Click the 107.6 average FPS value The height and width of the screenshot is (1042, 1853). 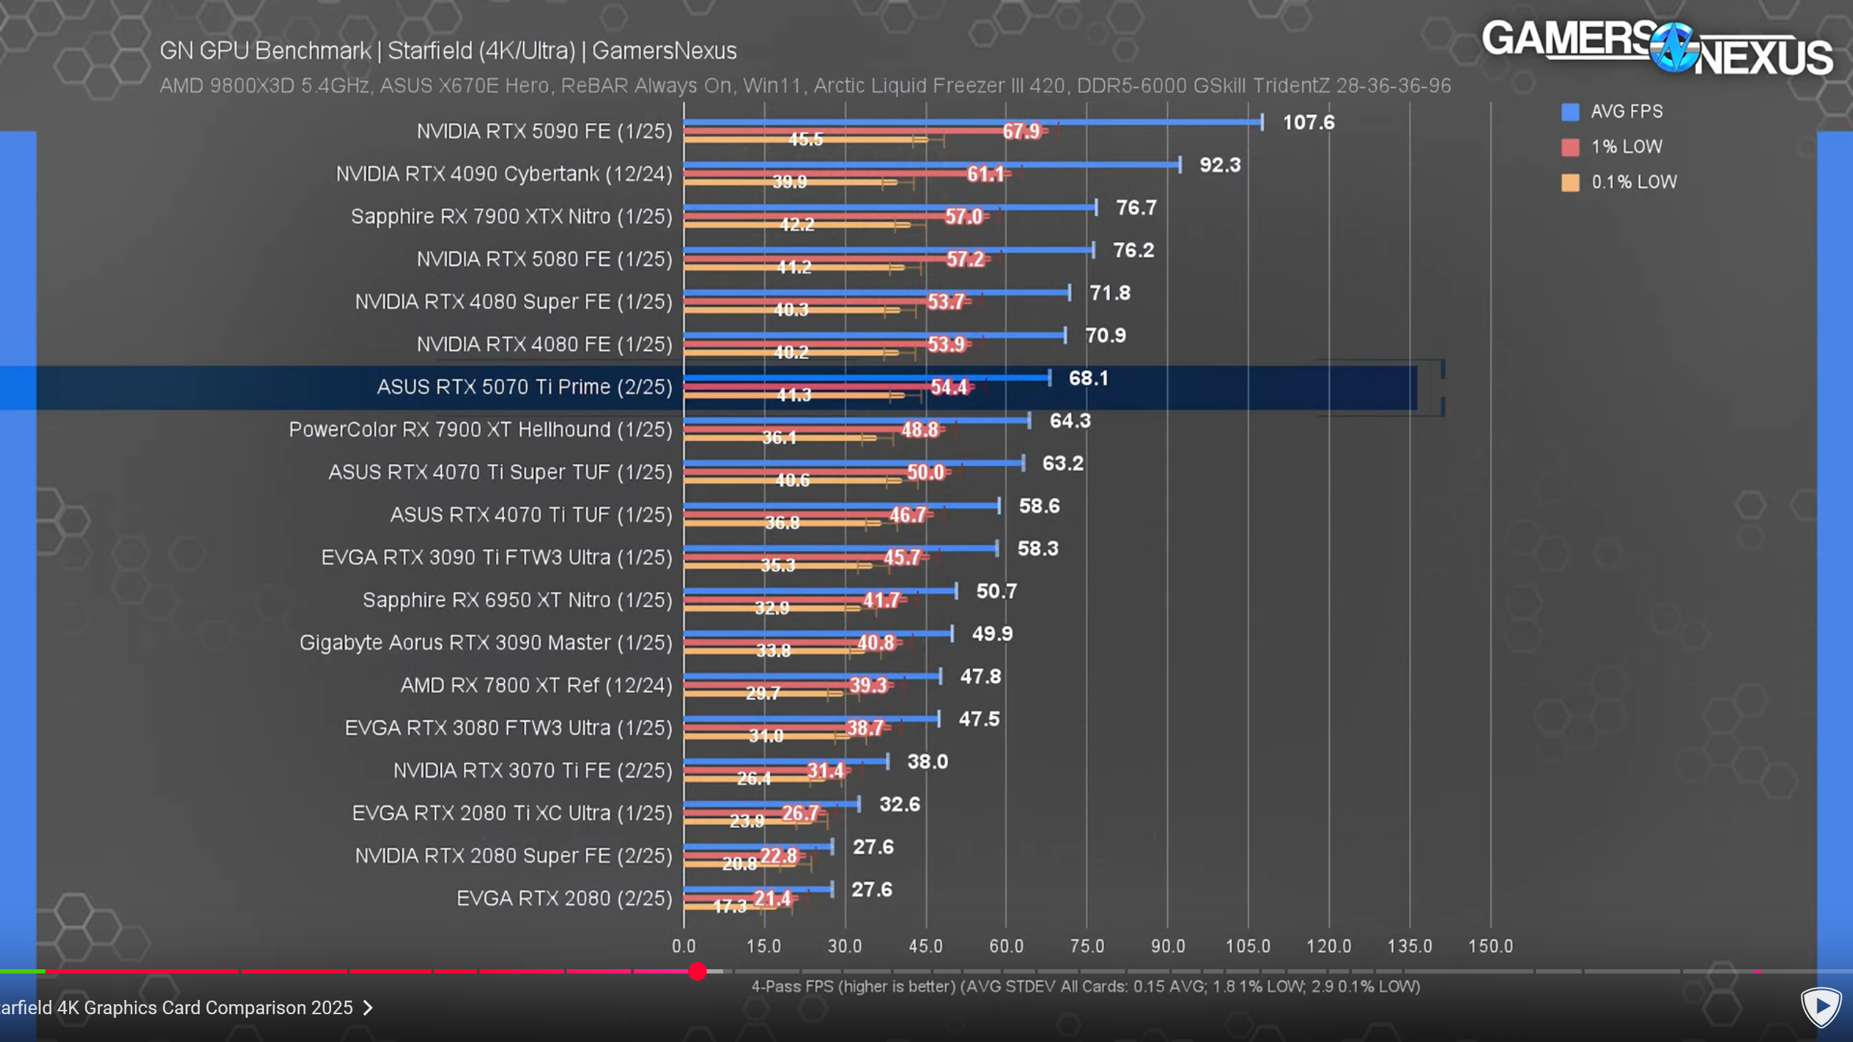(x=1308, y=122)
